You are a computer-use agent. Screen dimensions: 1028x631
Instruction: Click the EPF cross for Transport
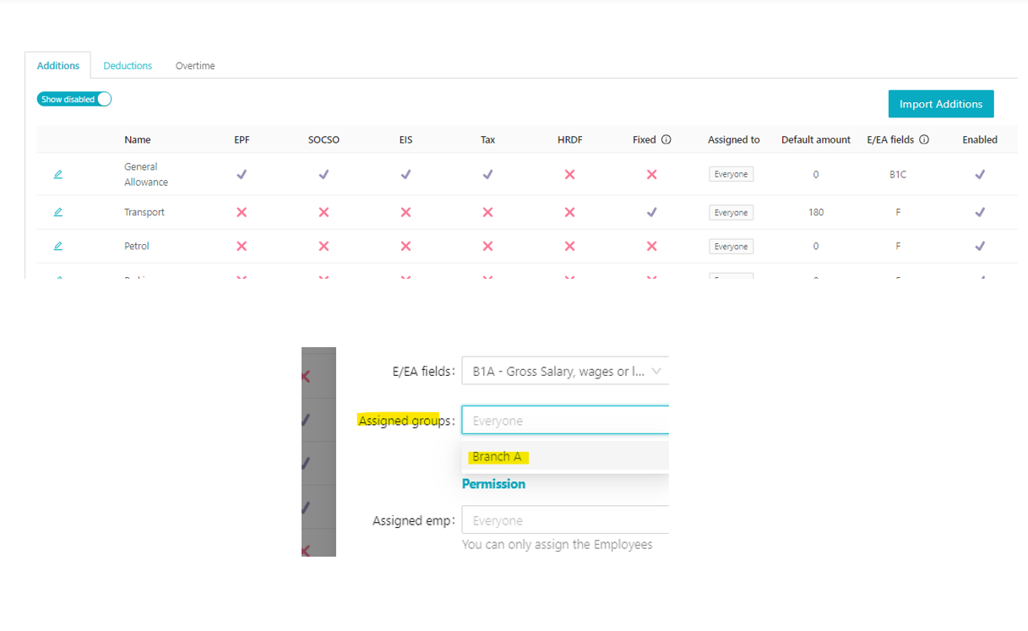(x=242, y=212)
